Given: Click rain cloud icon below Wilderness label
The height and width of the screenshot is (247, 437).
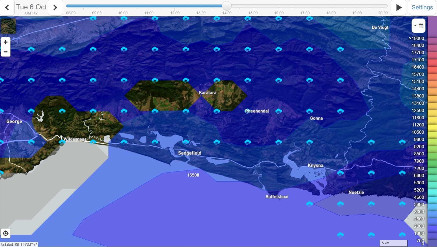Looking at the screenshot, I should coord(62,142).
